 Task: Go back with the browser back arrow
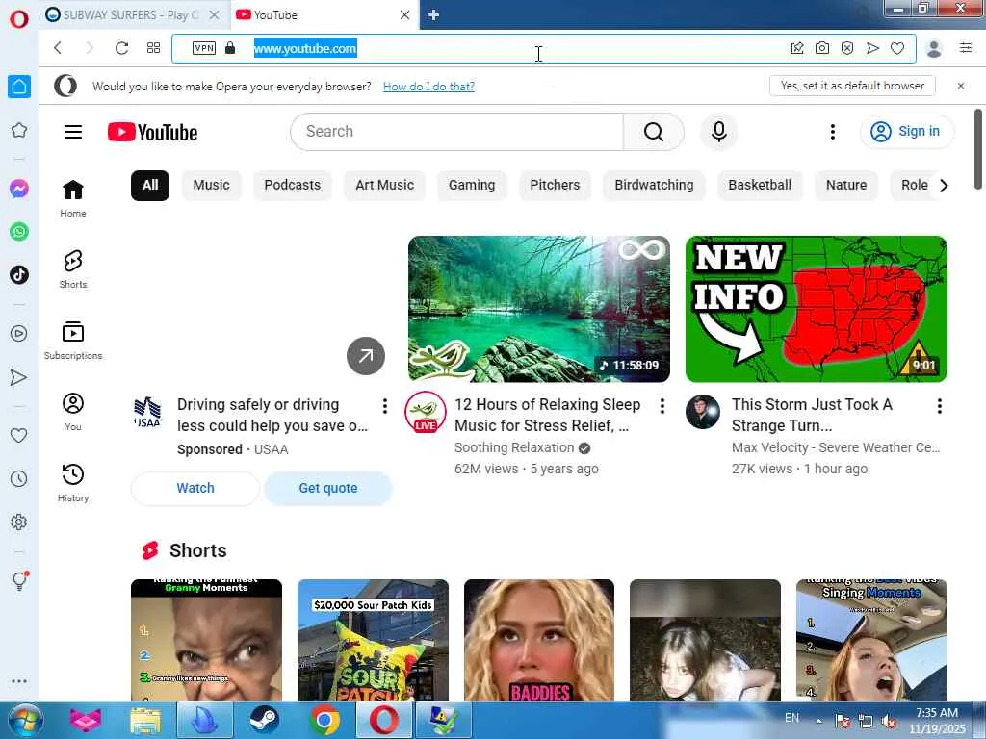click(x=58, y=48)
